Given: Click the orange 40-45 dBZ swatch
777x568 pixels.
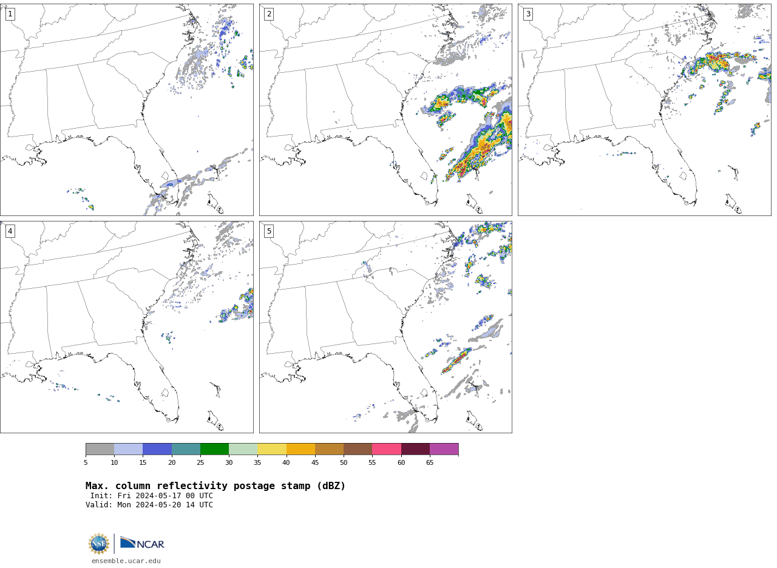Looking at the screenshot, I should [300, 449].
